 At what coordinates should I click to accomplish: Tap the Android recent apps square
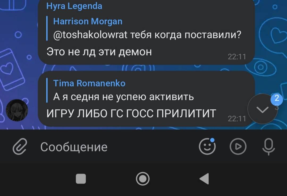[x=81, y=179]
